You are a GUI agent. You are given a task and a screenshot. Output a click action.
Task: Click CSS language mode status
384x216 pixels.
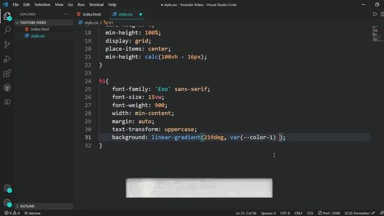point(310,213)
